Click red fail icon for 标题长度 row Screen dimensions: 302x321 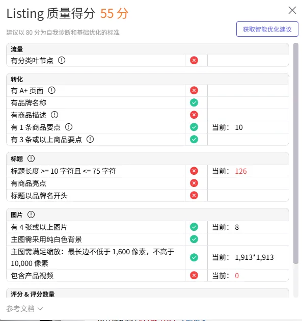[x=194, y=171]
